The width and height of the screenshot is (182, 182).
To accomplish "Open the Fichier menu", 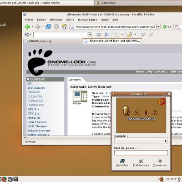I will point(29,20).
